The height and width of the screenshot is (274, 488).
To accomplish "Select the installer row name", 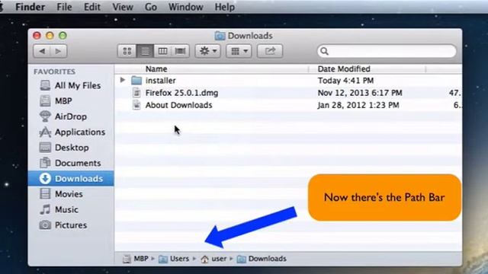I will (x=161, y=81).
